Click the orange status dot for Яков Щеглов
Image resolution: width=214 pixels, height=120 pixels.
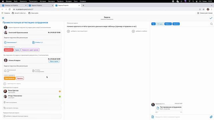pyautogui.click(x=60, y=91)
